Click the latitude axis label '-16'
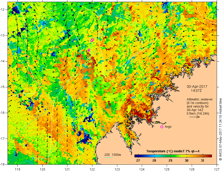Image resolution: width=222 pixels, height=172 pixels. click(x=3, y=113)
